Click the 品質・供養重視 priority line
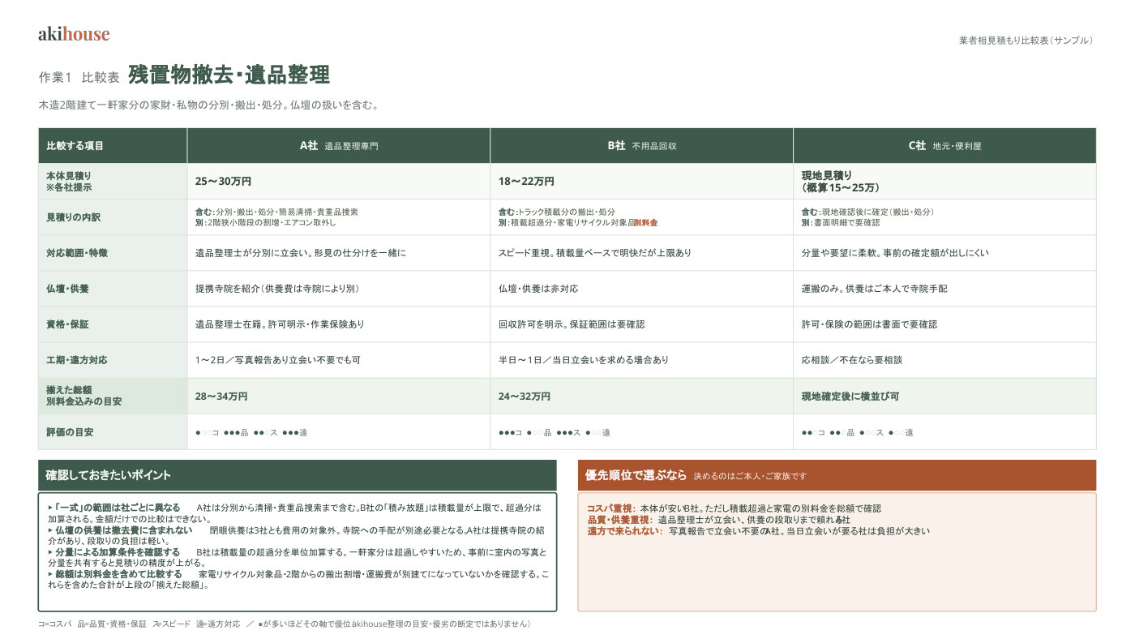The height and width of the screenshot is (639, 1135). pos(718,520)
